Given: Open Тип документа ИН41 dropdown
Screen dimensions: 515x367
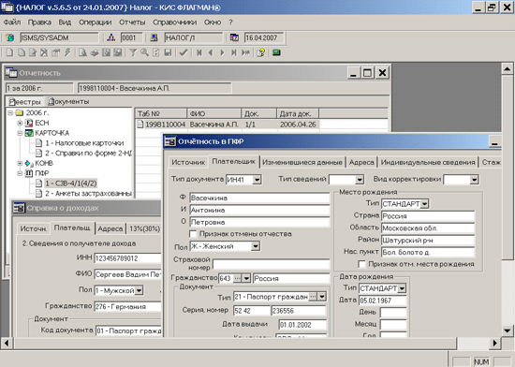Looking at the screenshot, I should (x=257, y=180).
